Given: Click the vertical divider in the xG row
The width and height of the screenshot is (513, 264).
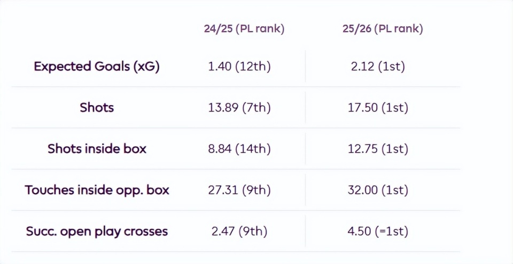Looking at the screenshot, I should [305, 66].
